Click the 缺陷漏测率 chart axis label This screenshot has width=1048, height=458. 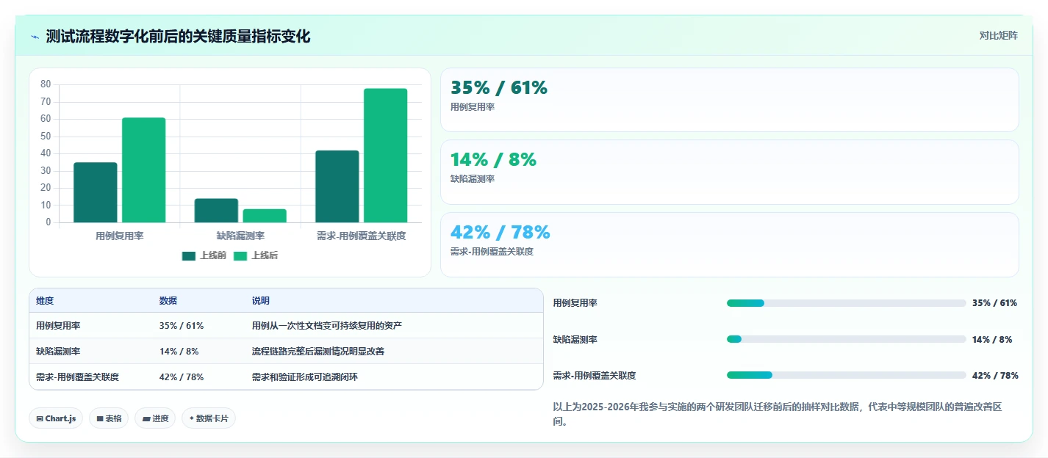(x=240, y=236)
